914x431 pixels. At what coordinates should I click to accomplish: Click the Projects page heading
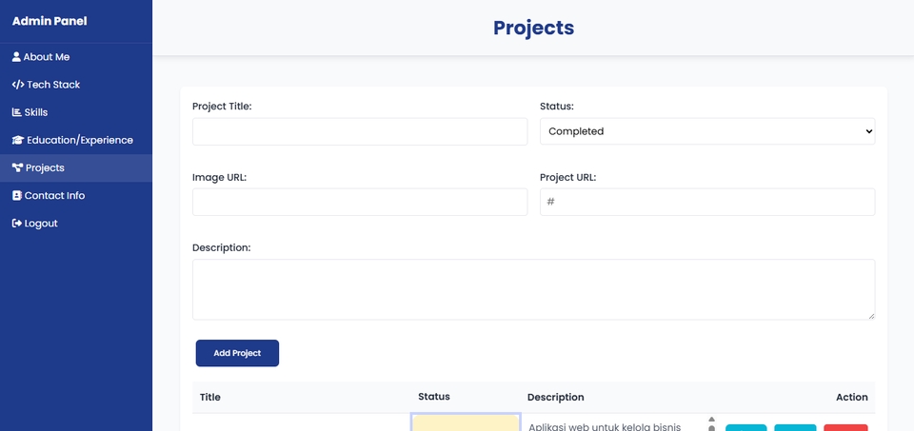click(533, 28)
